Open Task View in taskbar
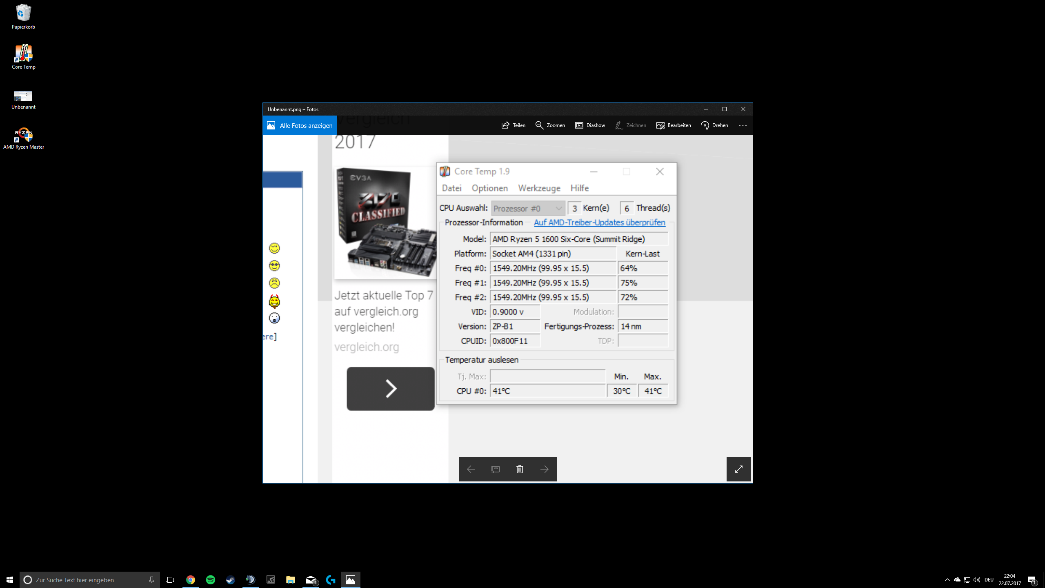Image resolution: width=1045 pixels, height=588 pixels. point(170,580)
